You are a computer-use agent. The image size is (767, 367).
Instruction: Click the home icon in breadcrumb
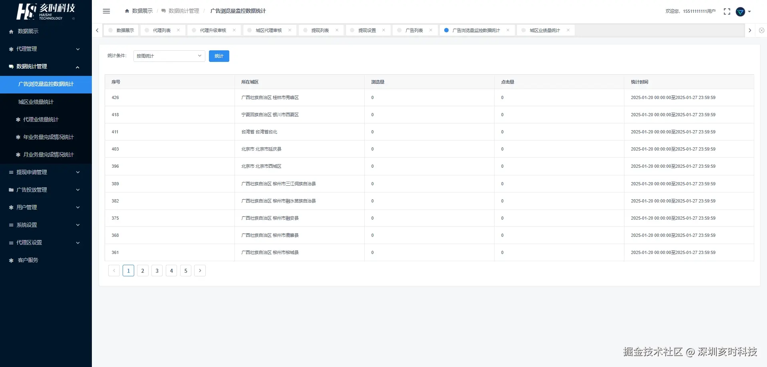[x=127, y=11]
